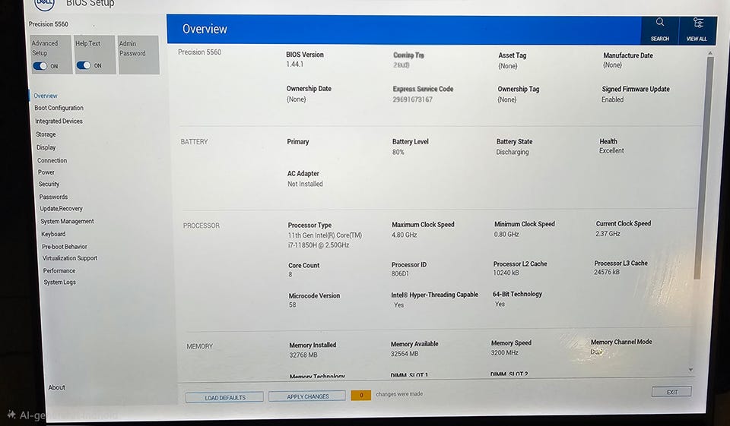Click Ownership Tag (None) value
Viewport: 730px width, 426px height.
click(x=507, y=99)
